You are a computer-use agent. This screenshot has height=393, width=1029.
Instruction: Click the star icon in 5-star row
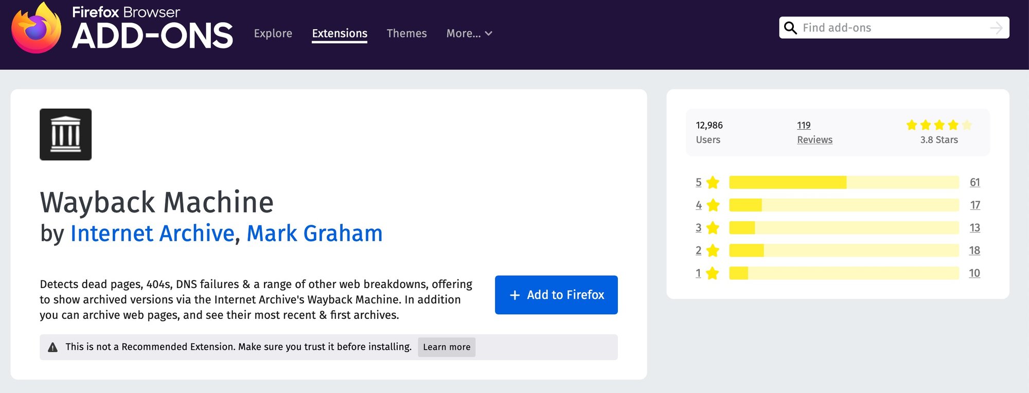click(x=713, y=182)
